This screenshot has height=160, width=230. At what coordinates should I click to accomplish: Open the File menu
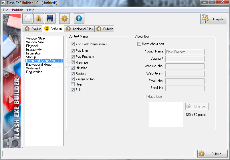pyautogui.click(x=5, y=10)
